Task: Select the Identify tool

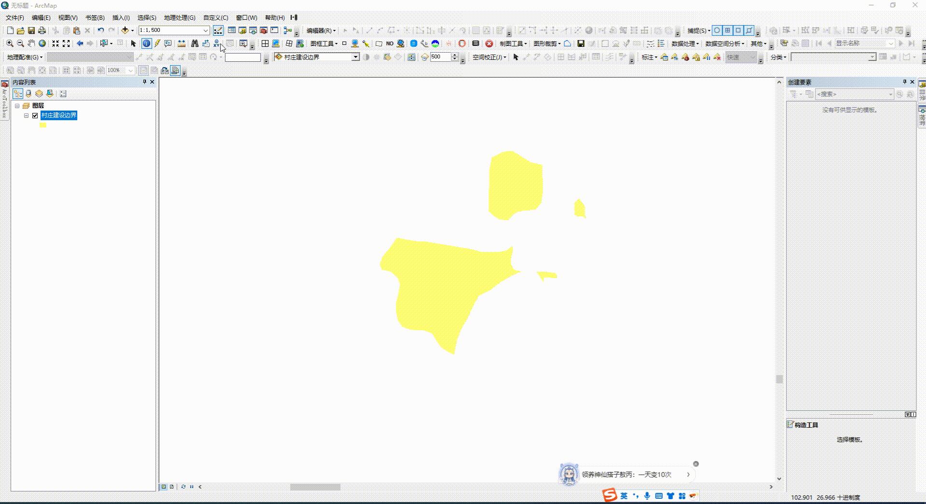Action: coord(146,43)
